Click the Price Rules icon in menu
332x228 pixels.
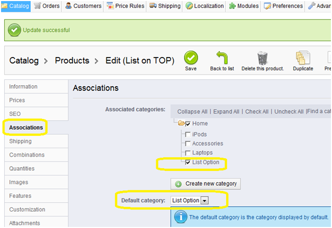[x=110, y=6]
